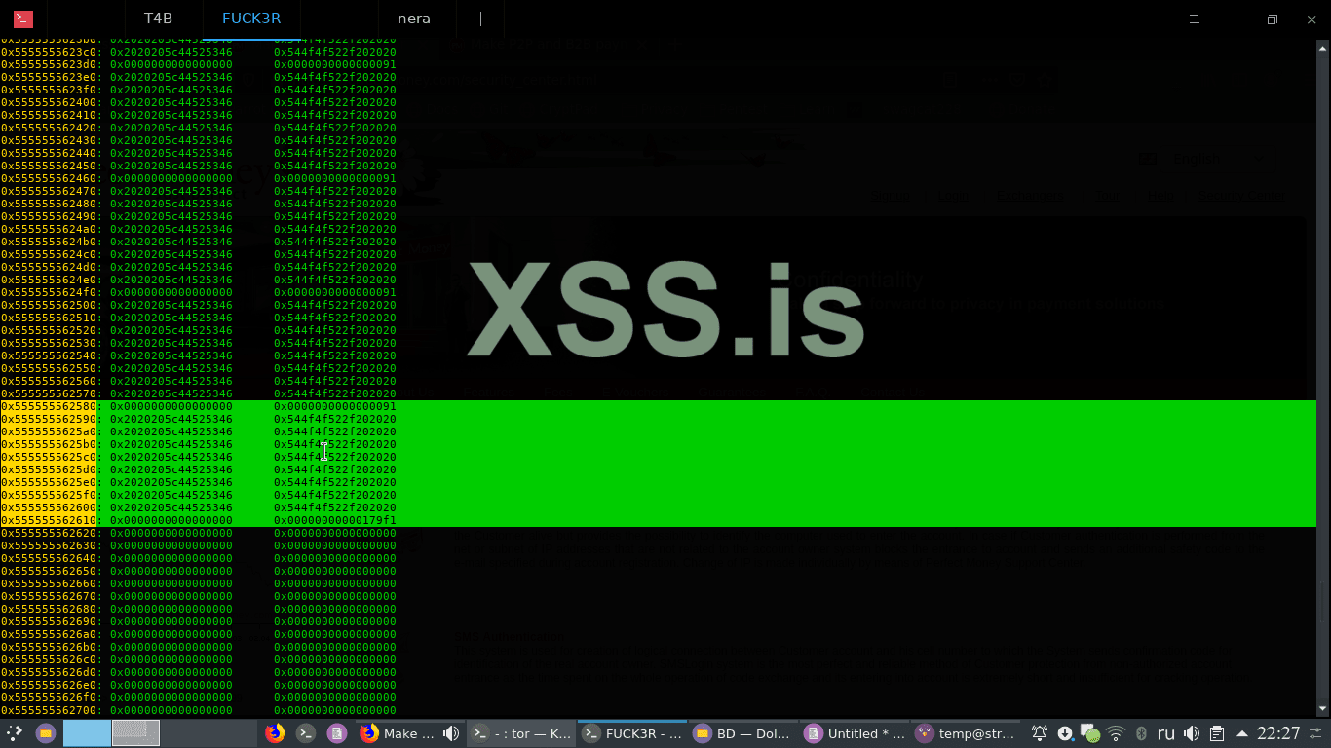Open the purple file manager launcher icon
This screenshot has width=1331, height=748.
(x=45, y=733)
